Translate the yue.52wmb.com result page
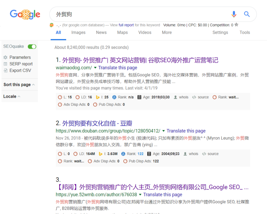 [163, 195]
